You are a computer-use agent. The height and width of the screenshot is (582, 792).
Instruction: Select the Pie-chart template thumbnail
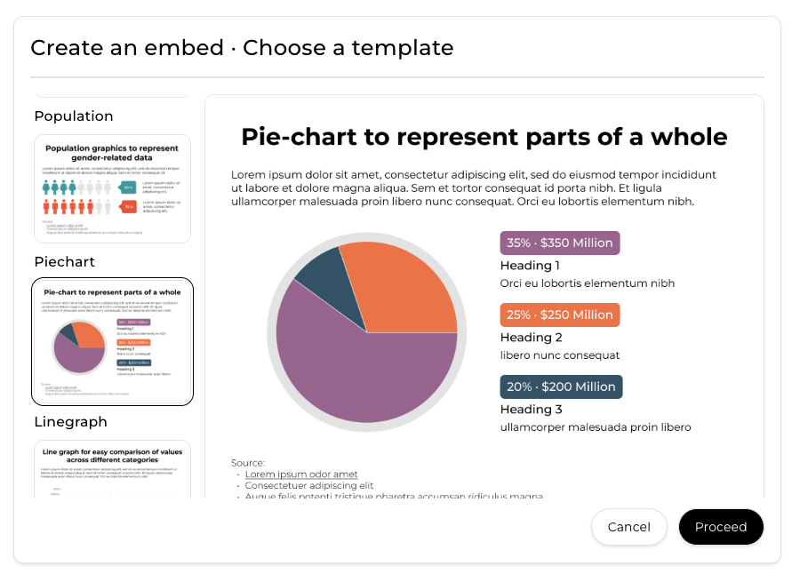(x=112, y=341)
